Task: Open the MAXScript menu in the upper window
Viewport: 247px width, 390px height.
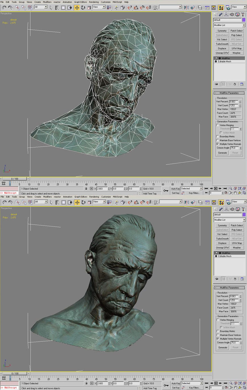Action: pos(117,2)
